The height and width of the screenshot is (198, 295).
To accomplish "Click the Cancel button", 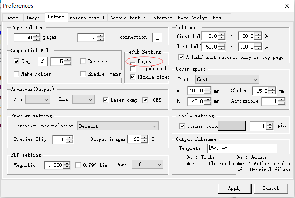I will pyautogui.click(x=271, y=189).
